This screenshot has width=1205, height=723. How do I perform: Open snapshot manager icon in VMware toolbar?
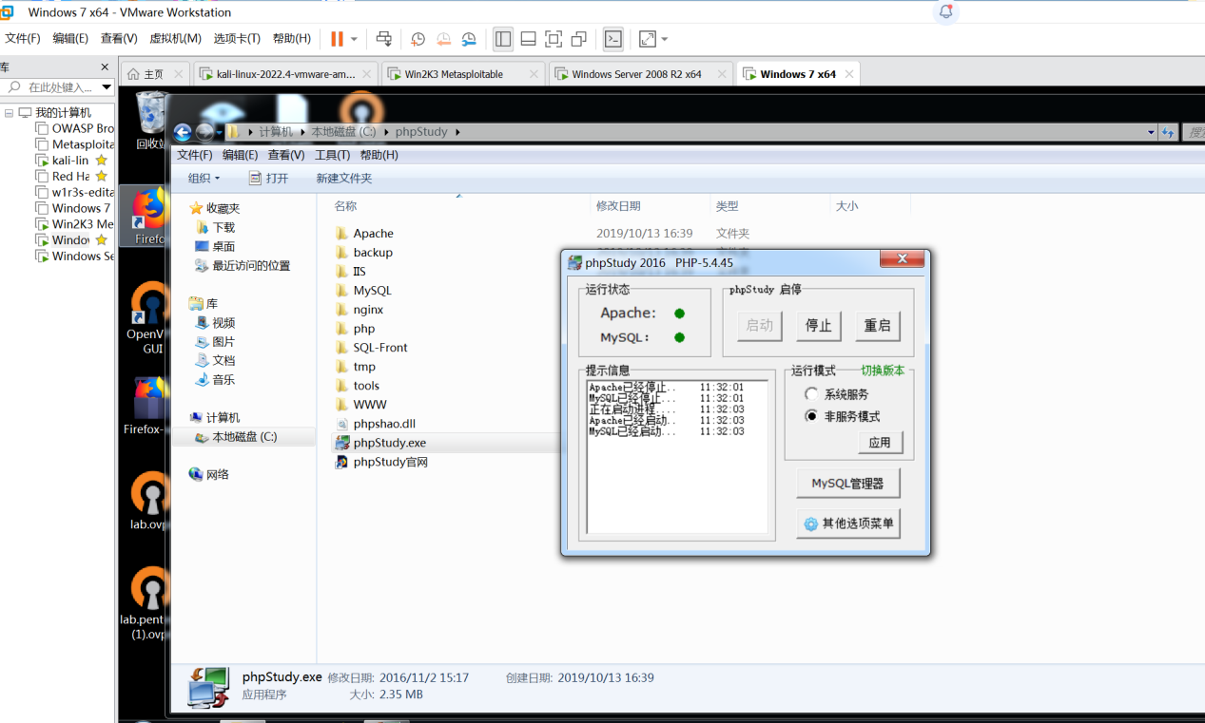point(469,39)
